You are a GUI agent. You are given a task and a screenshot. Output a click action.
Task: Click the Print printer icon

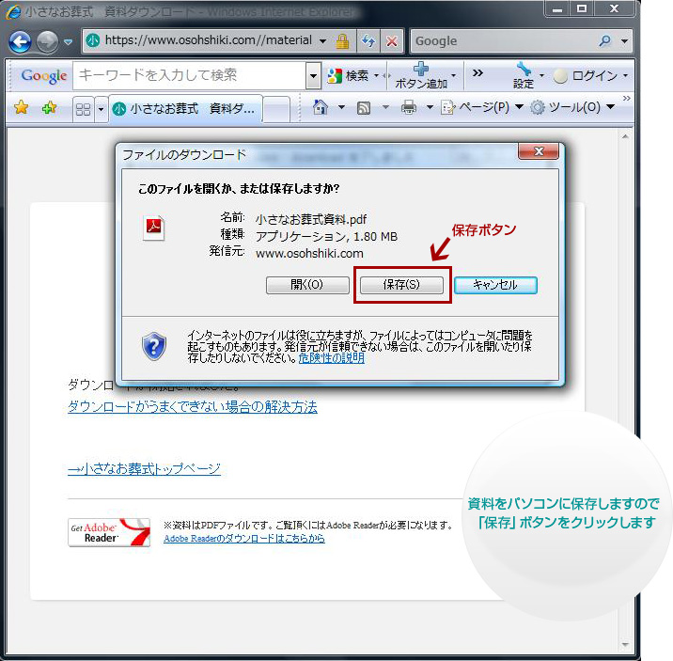(408, 107)
